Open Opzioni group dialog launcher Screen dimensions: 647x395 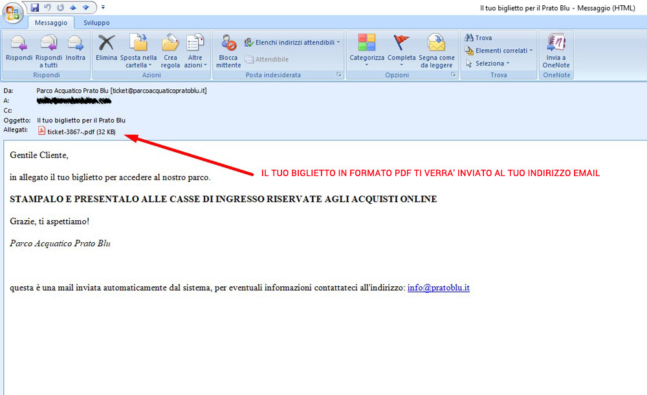453,74
